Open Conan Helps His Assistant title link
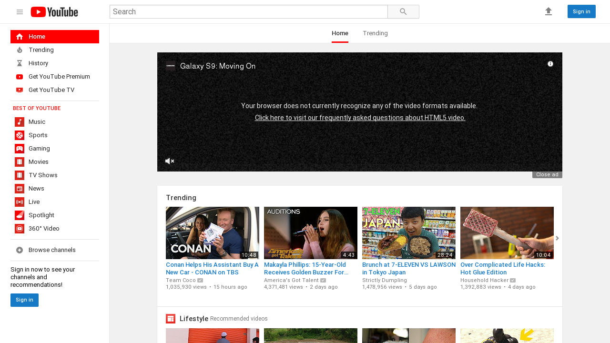 tap(212, 269)
